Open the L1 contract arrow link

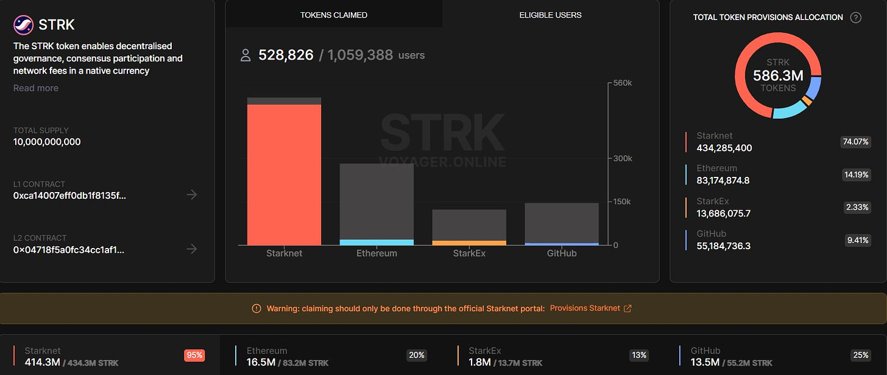191,194
